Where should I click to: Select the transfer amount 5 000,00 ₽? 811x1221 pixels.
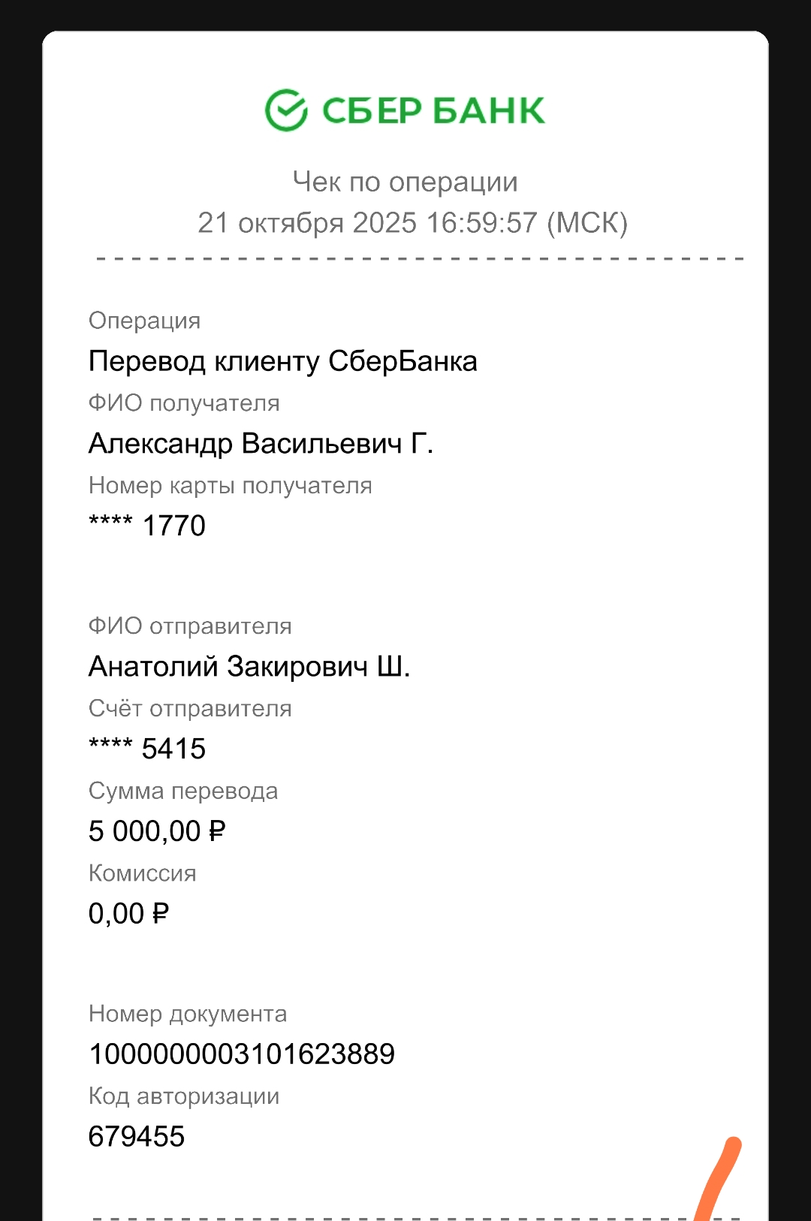pos(157,831)
